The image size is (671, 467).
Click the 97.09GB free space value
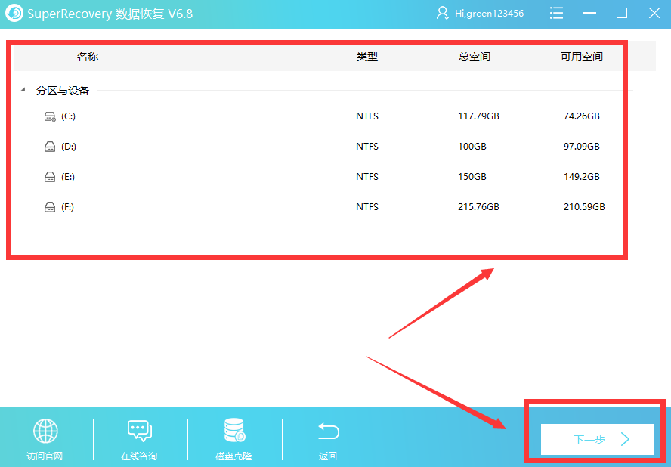582,147
